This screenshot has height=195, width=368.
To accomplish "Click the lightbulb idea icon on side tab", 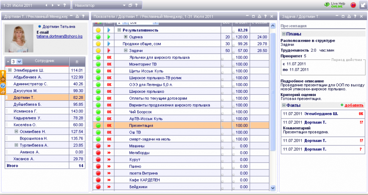I will click(3, 73).
